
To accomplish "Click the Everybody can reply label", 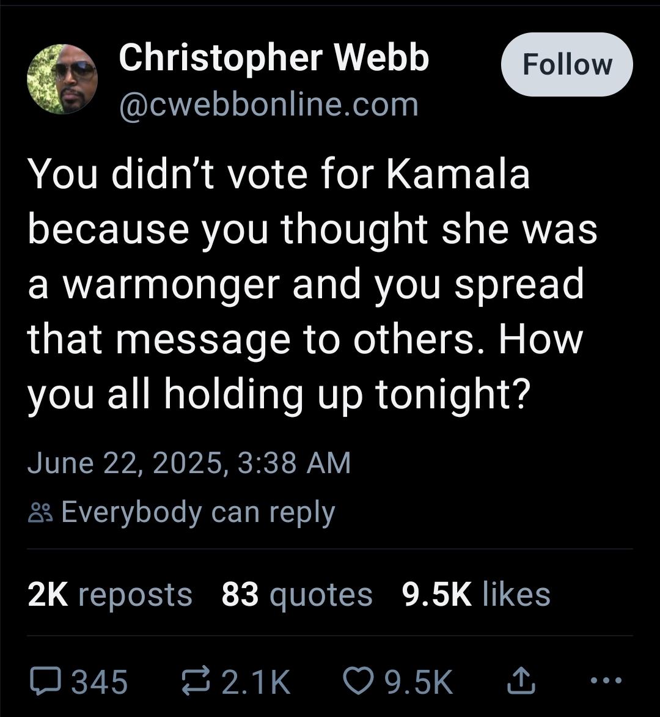I will coord(198,512).
